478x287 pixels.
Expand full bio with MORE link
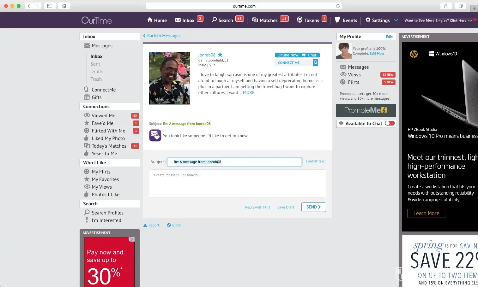(249, 92)
